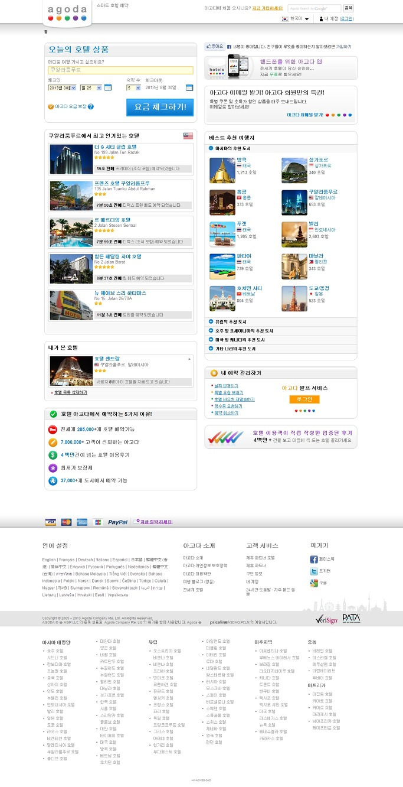
Task: Open the check-out calendar icon
Action: [x=189, y=87]
